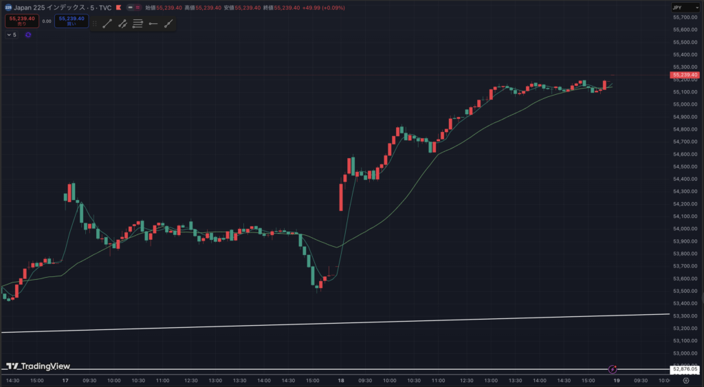Collapse the indicator legend with chevron 5
The height and width of the screenshot is (387, 704).
pyautogui.click(x=10, y=34)
